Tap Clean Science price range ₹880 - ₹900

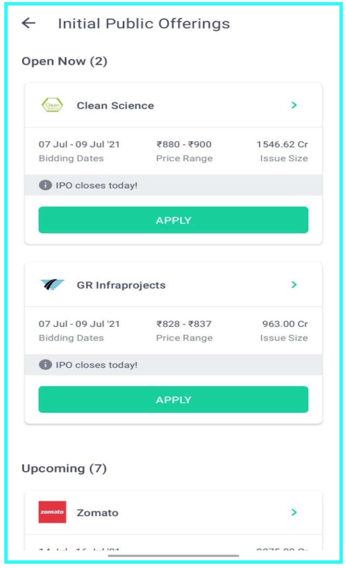point(184,144)
